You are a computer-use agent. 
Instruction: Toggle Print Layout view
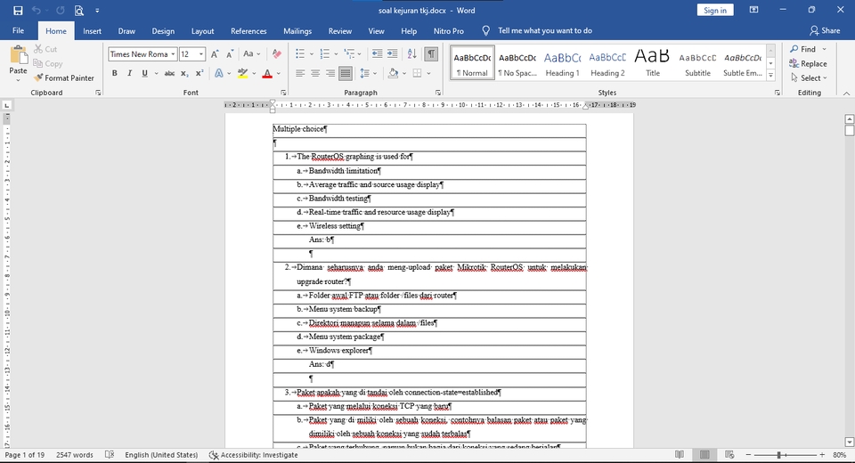coord(704,455)
